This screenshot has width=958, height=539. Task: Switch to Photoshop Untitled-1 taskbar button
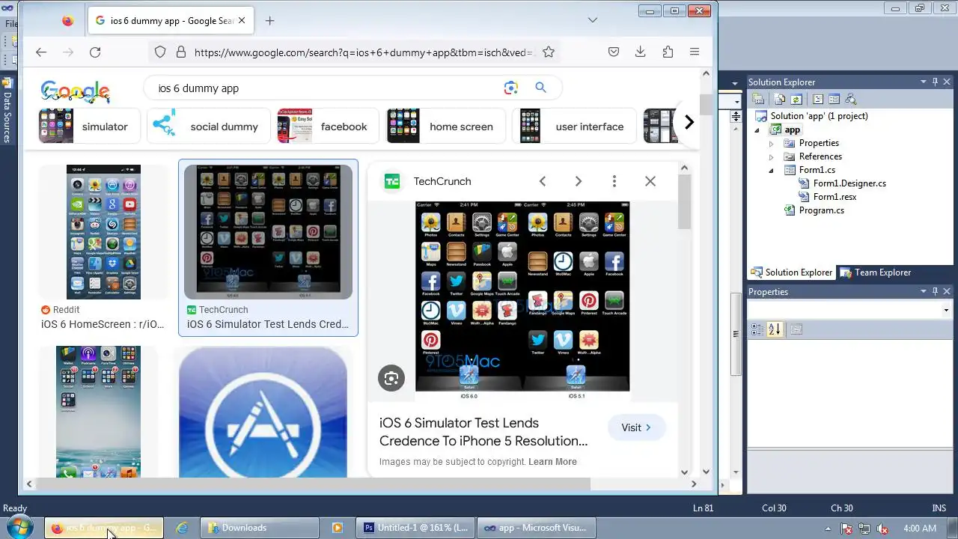point(415,528)
